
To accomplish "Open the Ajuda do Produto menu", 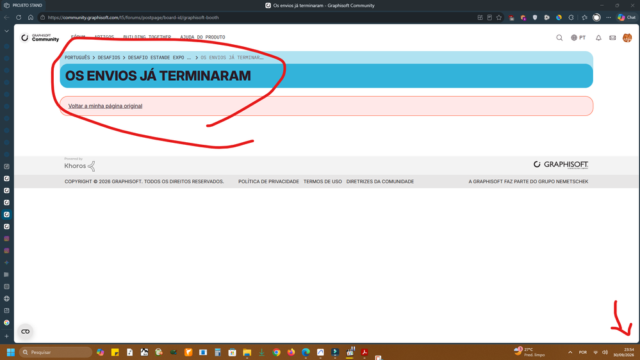I will [202, 37].
